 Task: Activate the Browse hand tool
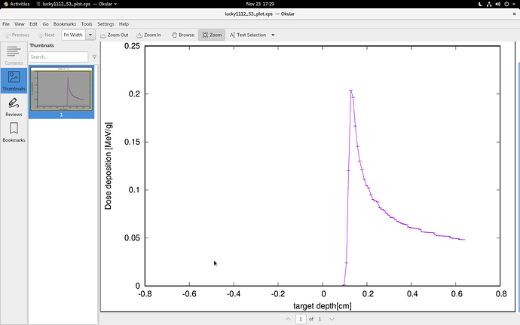182,35
